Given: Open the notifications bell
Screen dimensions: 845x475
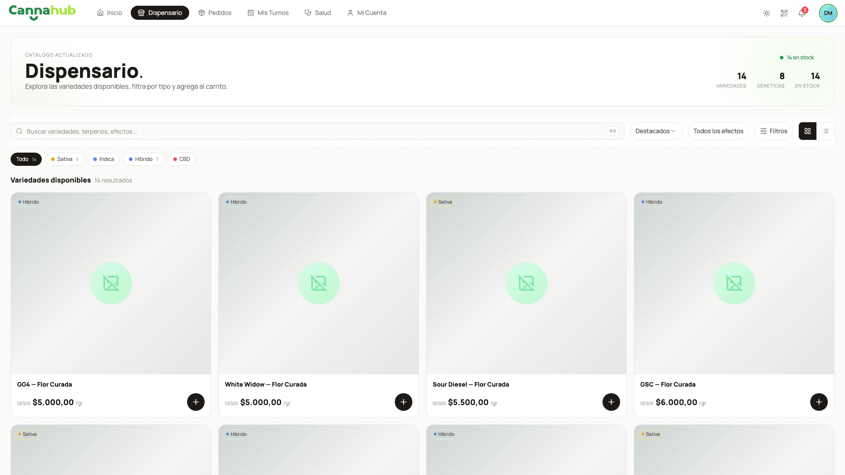Looking at the screenshot, I should [x=802, y=13].
